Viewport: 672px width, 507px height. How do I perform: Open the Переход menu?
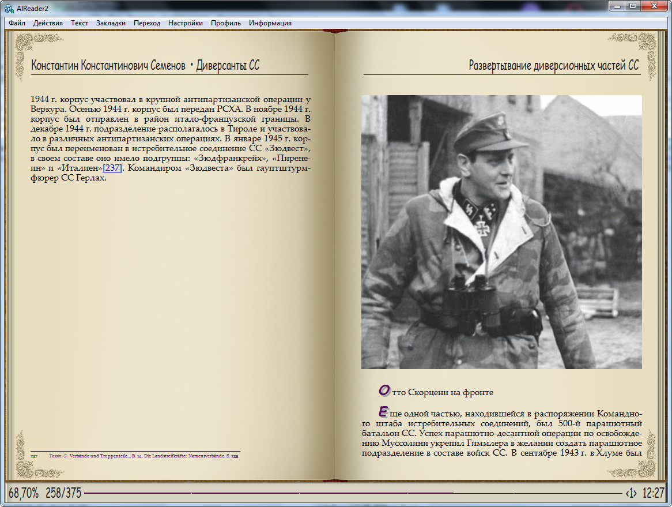(x=147, y=23)
